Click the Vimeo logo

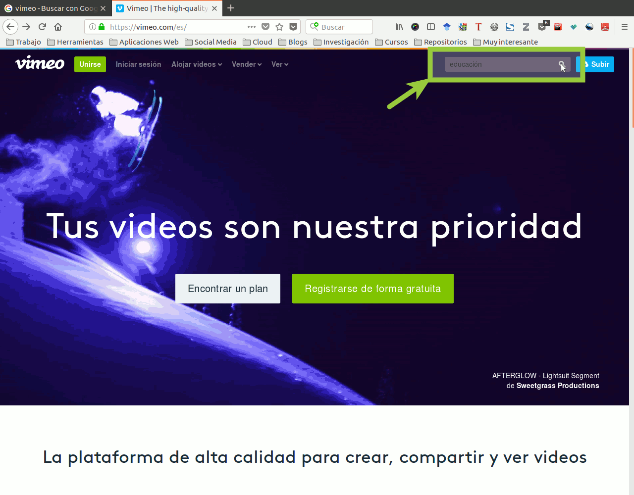(40, 63)
